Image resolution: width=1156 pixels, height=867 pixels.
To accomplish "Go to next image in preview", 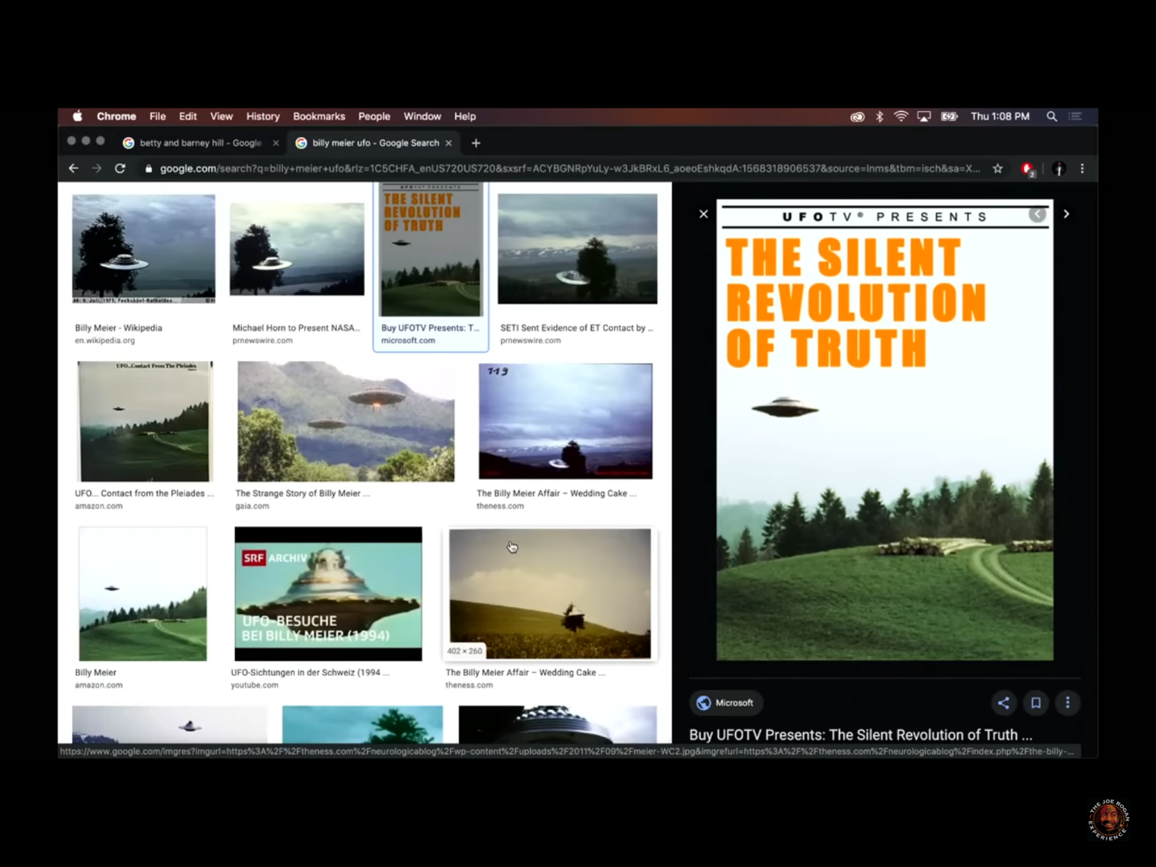I will [x=1066, y=214].
